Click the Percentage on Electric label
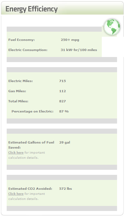 [32, 112]
